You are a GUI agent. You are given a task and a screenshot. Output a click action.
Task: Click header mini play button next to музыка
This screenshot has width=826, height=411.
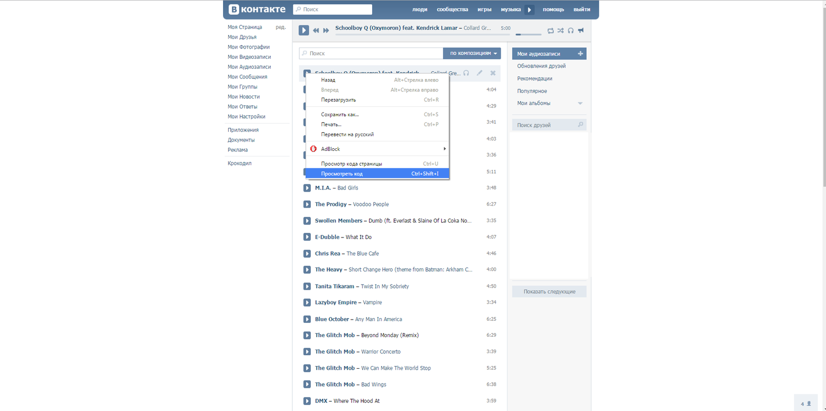coord(529,9)
